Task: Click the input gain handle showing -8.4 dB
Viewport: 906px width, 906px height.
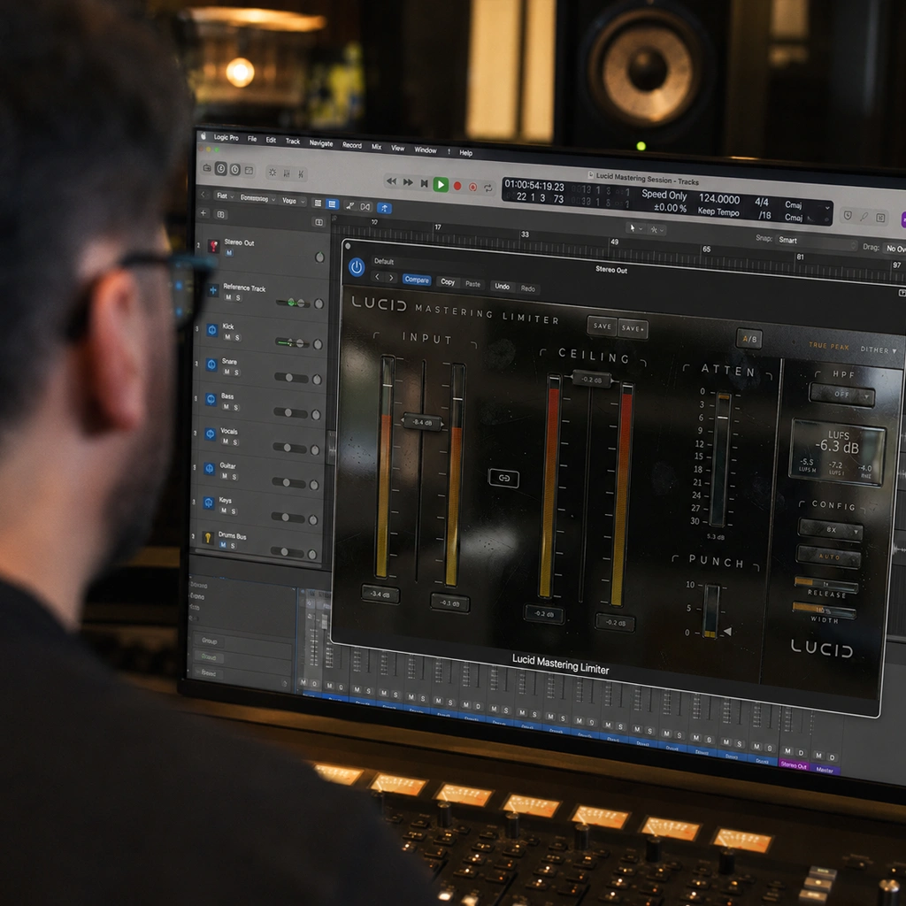Action: tap(422, 422)
